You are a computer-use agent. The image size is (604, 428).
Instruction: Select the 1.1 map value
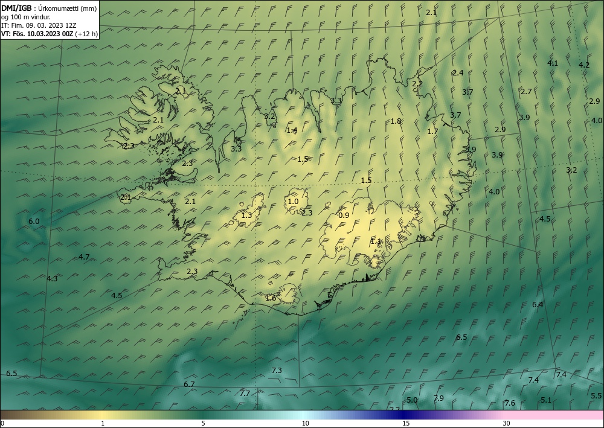point(376,241)
